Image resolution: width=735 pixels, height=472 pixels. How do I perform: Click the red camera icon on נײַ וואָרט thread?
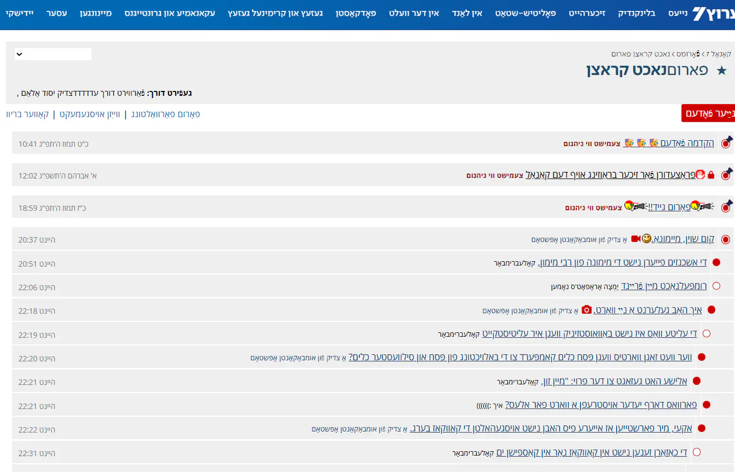click(x=587, y=310)
